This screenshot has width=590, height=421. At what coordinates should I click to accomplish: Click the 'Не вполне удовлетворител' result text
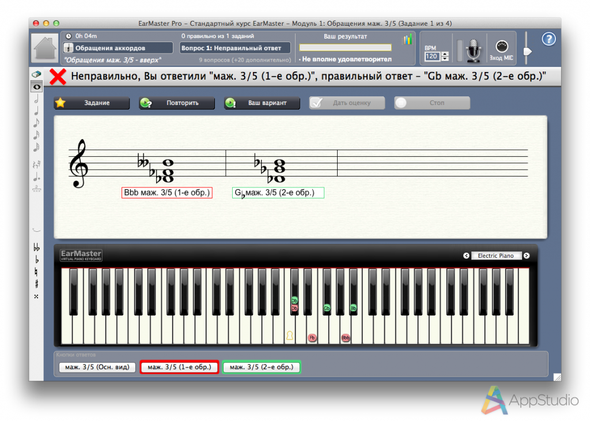click(x=346, y=59)
